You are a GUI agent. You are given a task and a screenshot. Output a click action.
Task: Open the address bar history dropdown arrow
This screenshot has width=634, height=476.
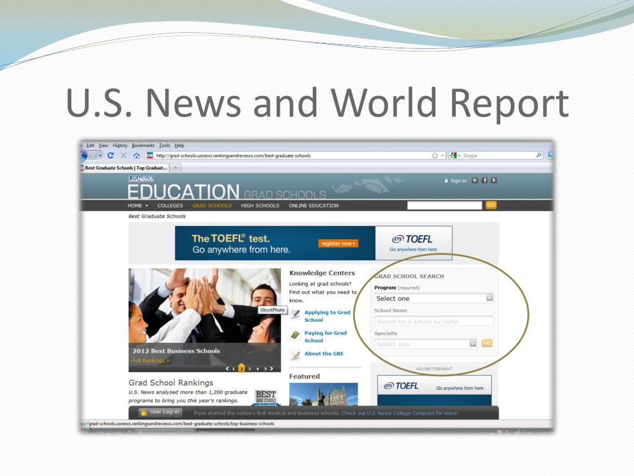[443, 156]
